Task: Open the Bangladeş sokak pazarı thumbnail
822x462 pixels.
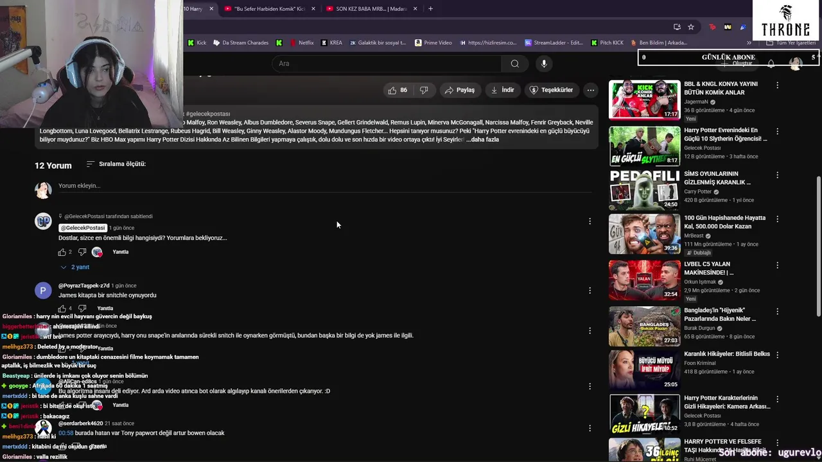Action: point(644,326)
